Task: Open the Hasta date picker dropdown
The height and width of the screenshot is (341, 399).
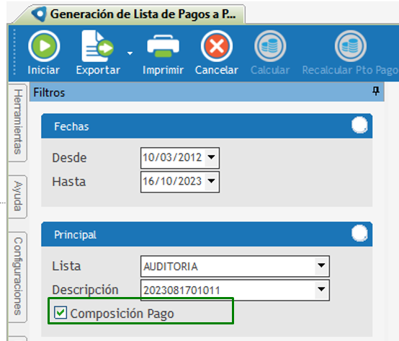Action: (x=212, y=182)
